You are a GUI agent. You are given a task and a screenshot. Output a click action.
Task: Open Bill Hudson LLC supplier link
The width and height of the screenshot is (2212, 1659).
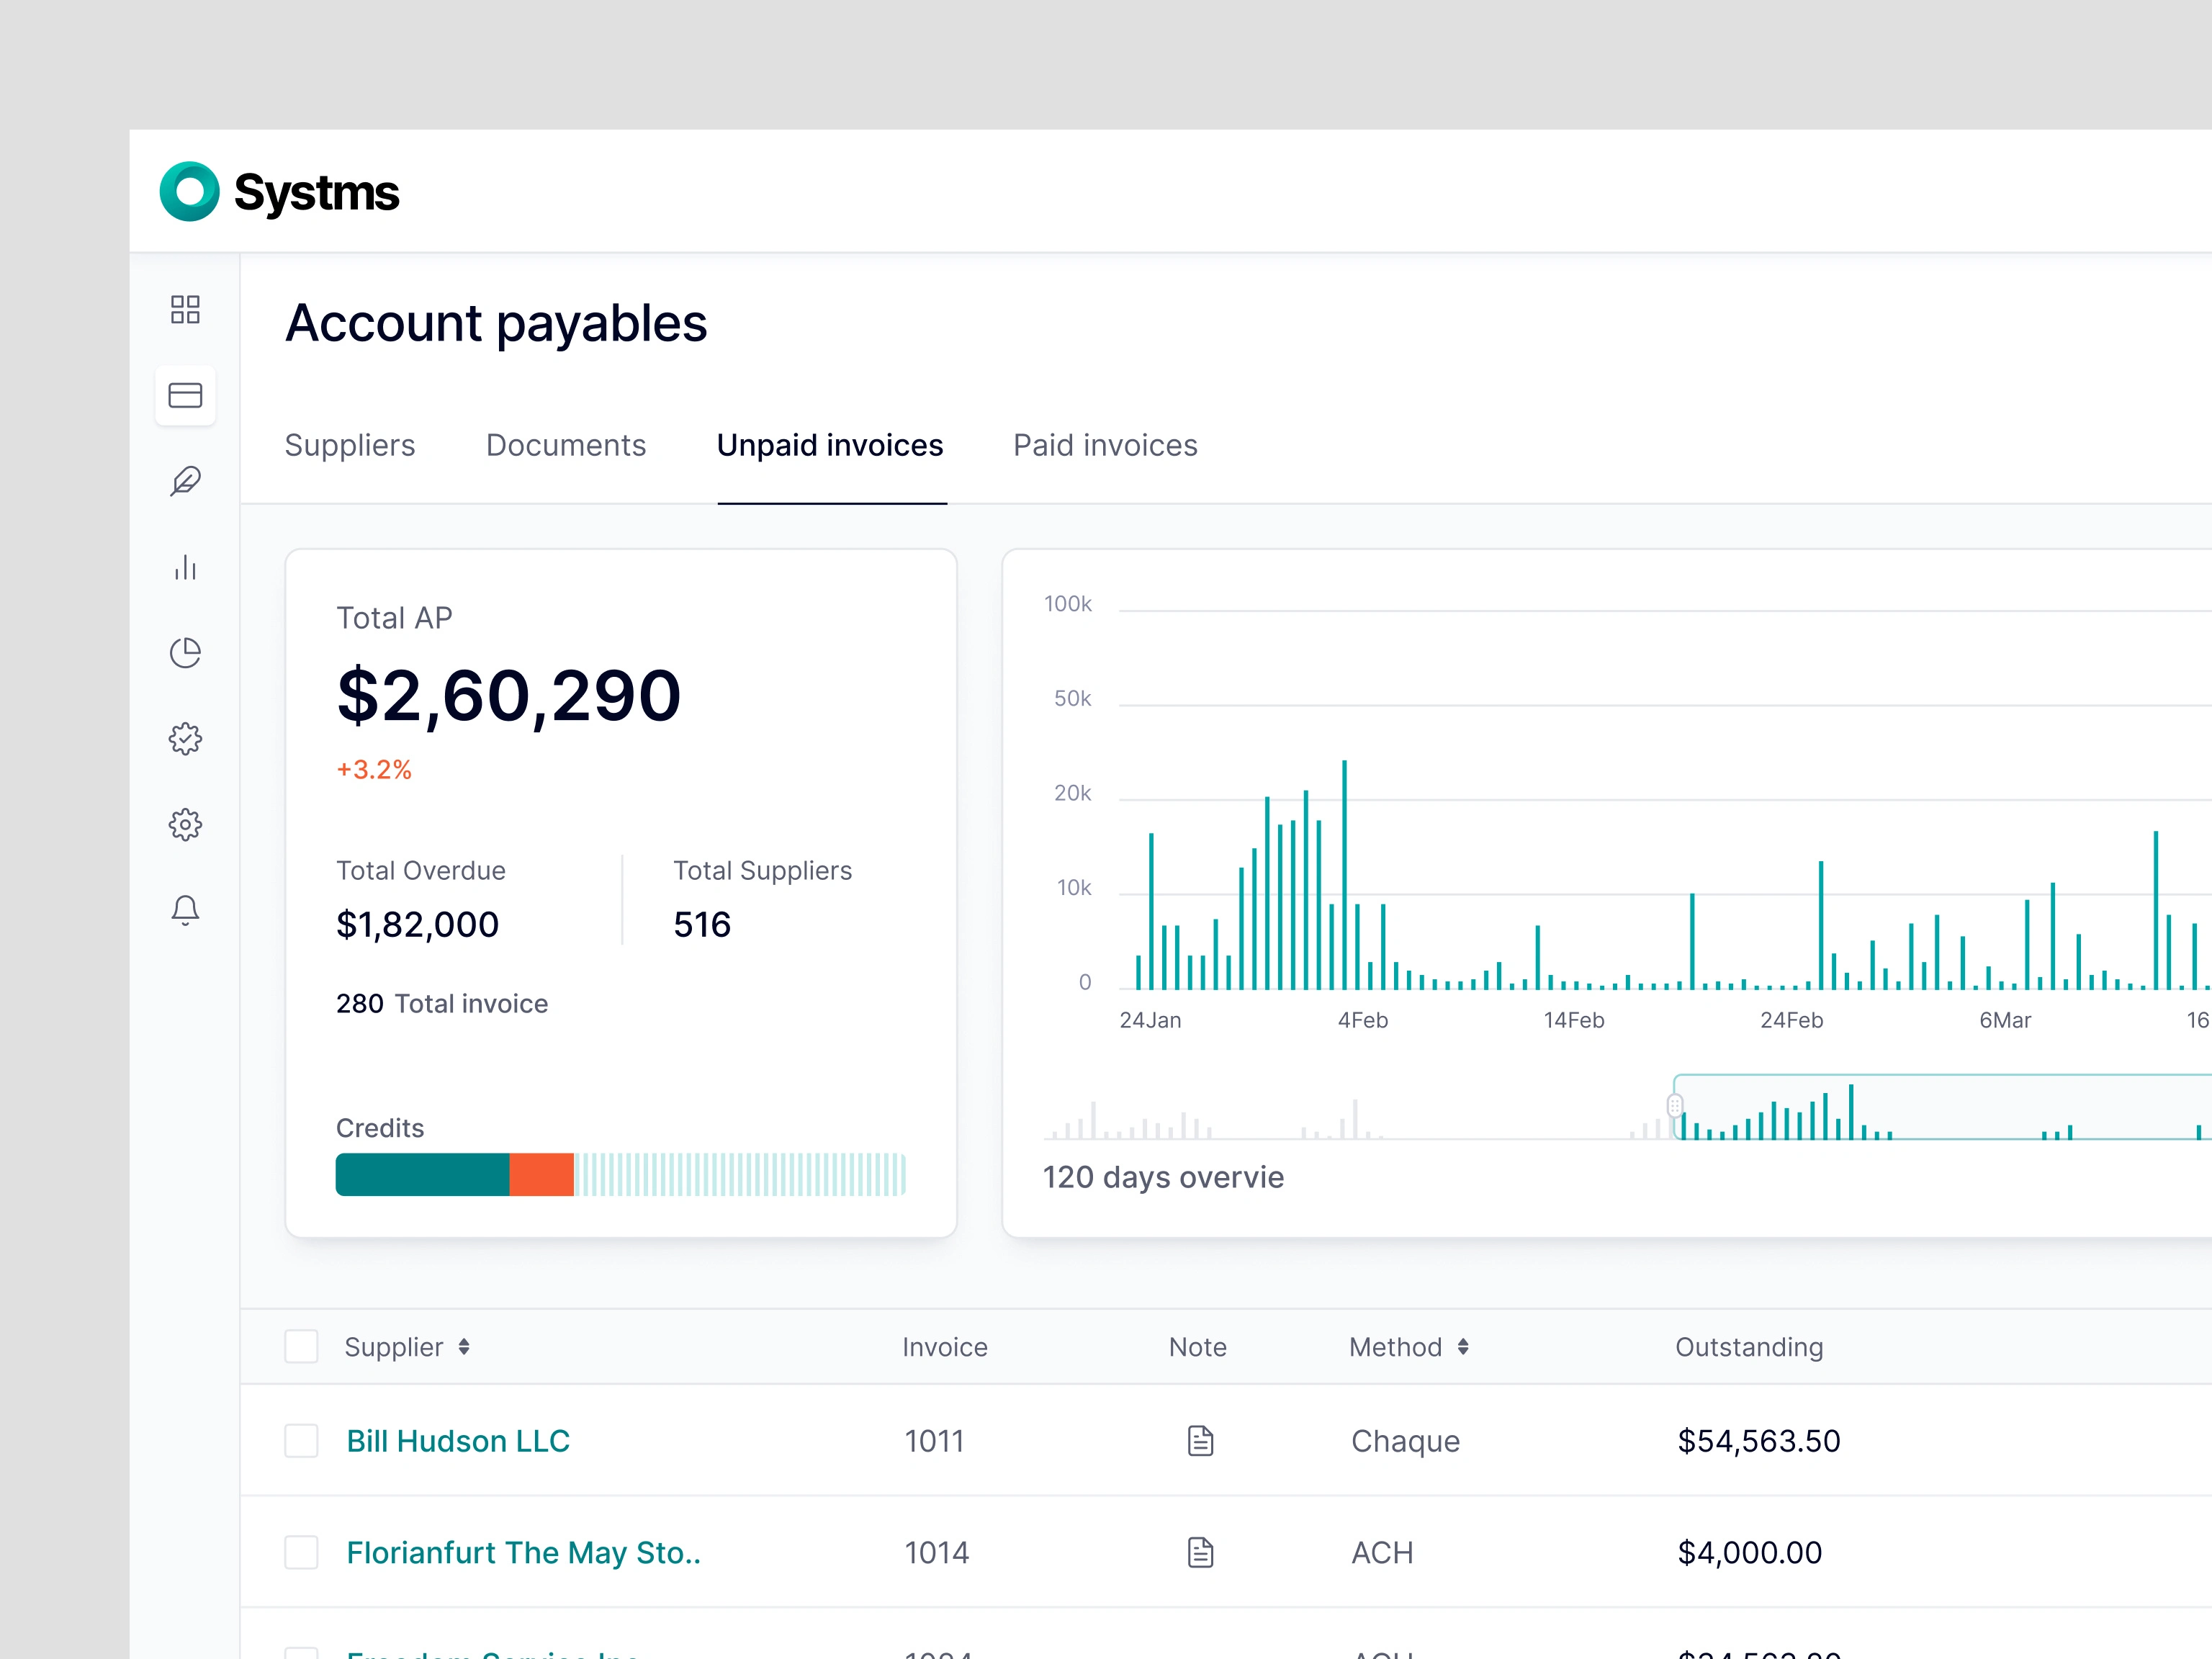coord(458,1441)
